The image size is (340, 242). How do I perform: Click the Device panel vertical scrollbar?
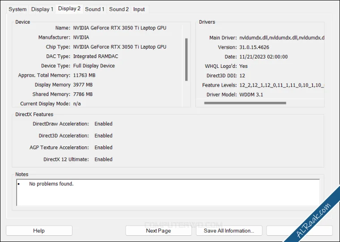coord(186,59)
